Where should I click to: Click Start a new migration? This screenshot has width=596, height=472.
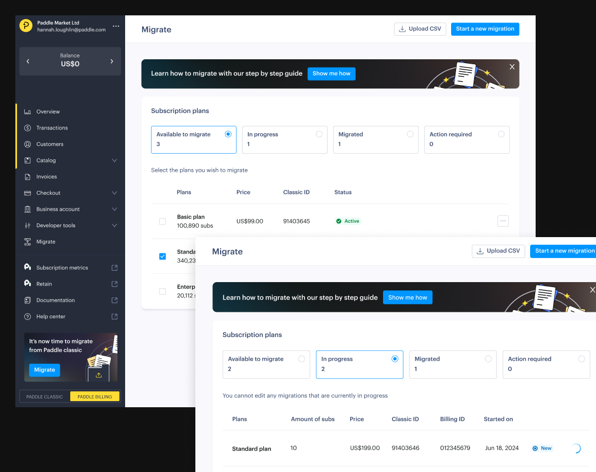point(485,29)
